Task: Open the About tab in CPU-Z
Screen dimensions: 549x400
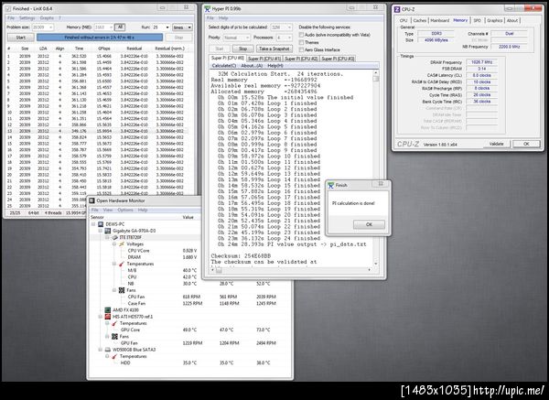Action: click(512, 21)
